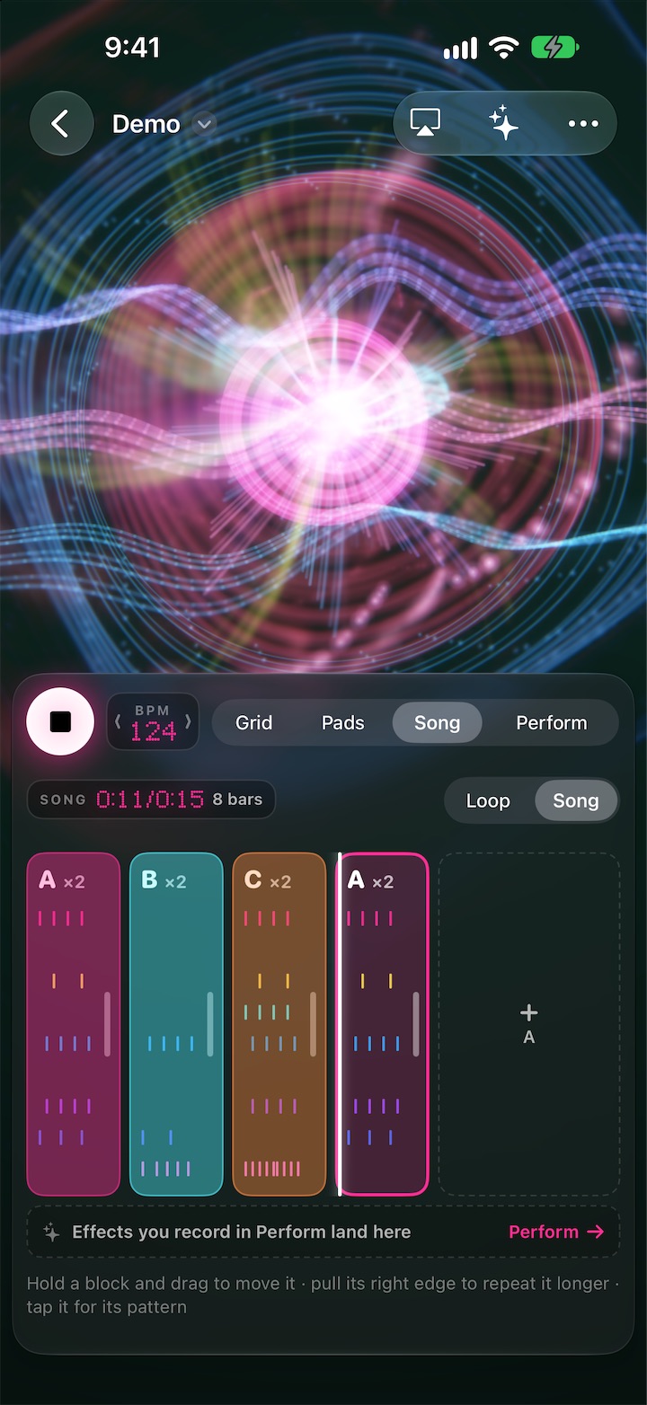The height and width of the screenshot is (1405, 647).
Task: Tap the sparkles effects icon in top bar
Action: (504, 124)
